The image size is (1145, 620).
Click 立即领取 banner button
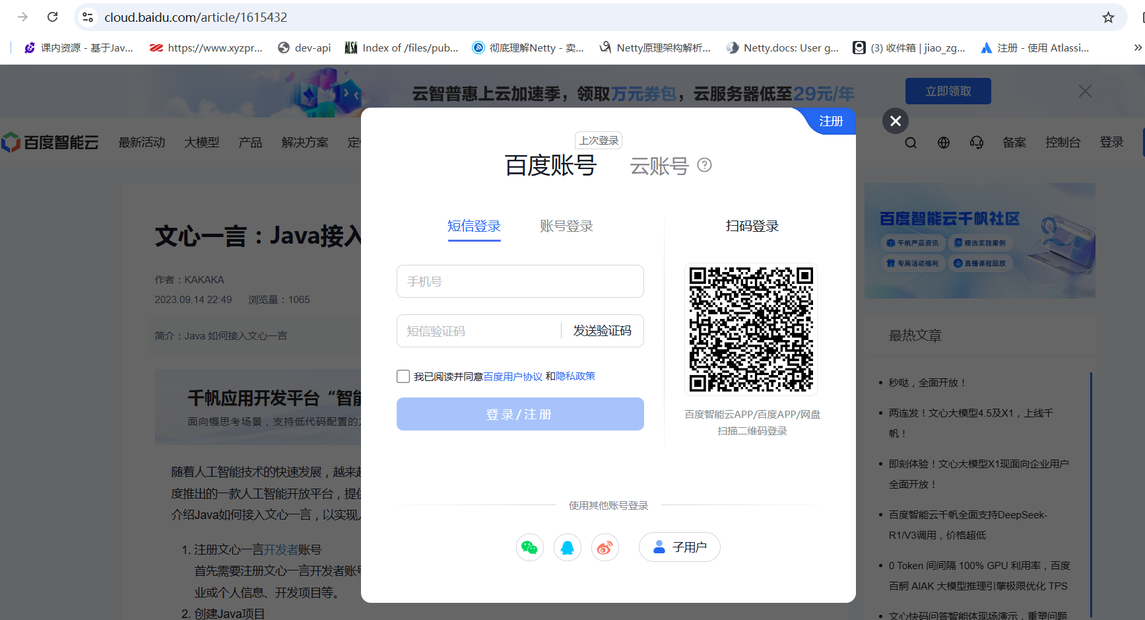pos(948,91)
